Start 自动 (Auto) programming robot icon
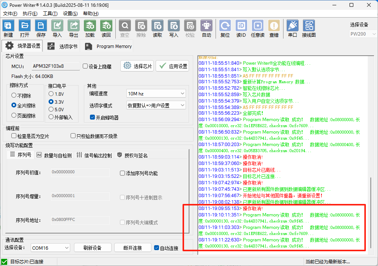Screen dimensions: 378x266 click(206, 29)
